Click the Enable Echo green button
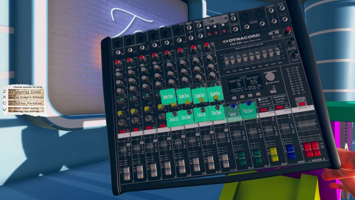Image resolution: width=355 pixels, height=200 pixels. pyautogui.click(x=199, y=95)
